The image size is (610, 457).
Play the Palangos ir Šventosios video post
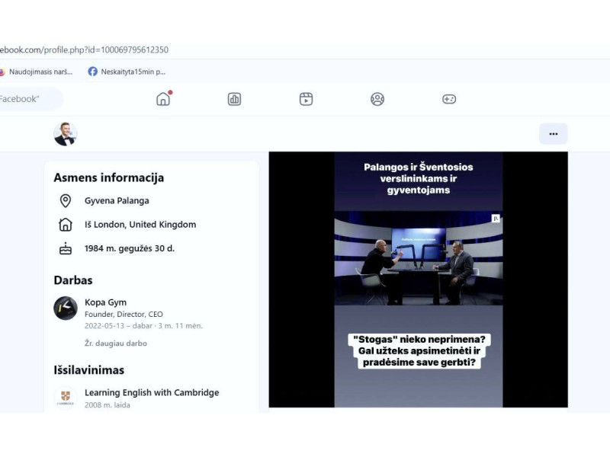(418, 280)
